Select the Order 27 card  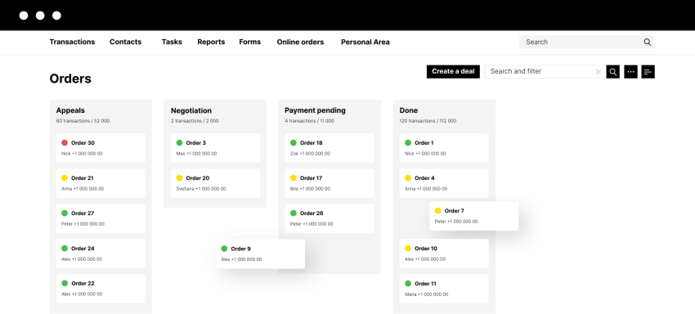pos(101,218)
